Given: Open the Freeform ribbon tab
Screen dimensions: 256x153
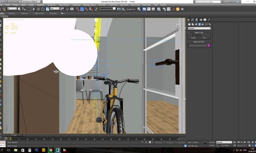Looking at the screenshot, I should [12, 14].
